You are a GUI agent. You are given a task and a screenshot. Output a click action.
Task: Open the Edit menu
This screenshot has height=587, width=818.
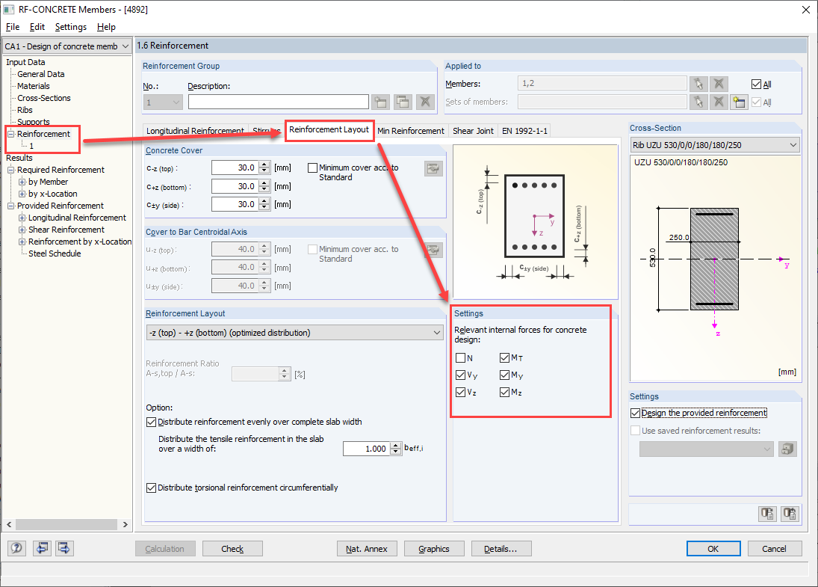tap(37, 27)
